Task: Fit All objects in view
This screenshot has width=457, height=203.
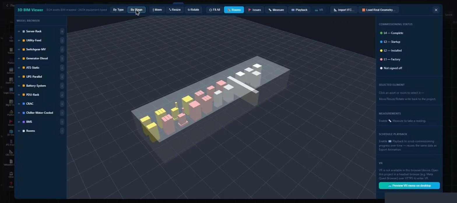Action: [x=215, y=10]
